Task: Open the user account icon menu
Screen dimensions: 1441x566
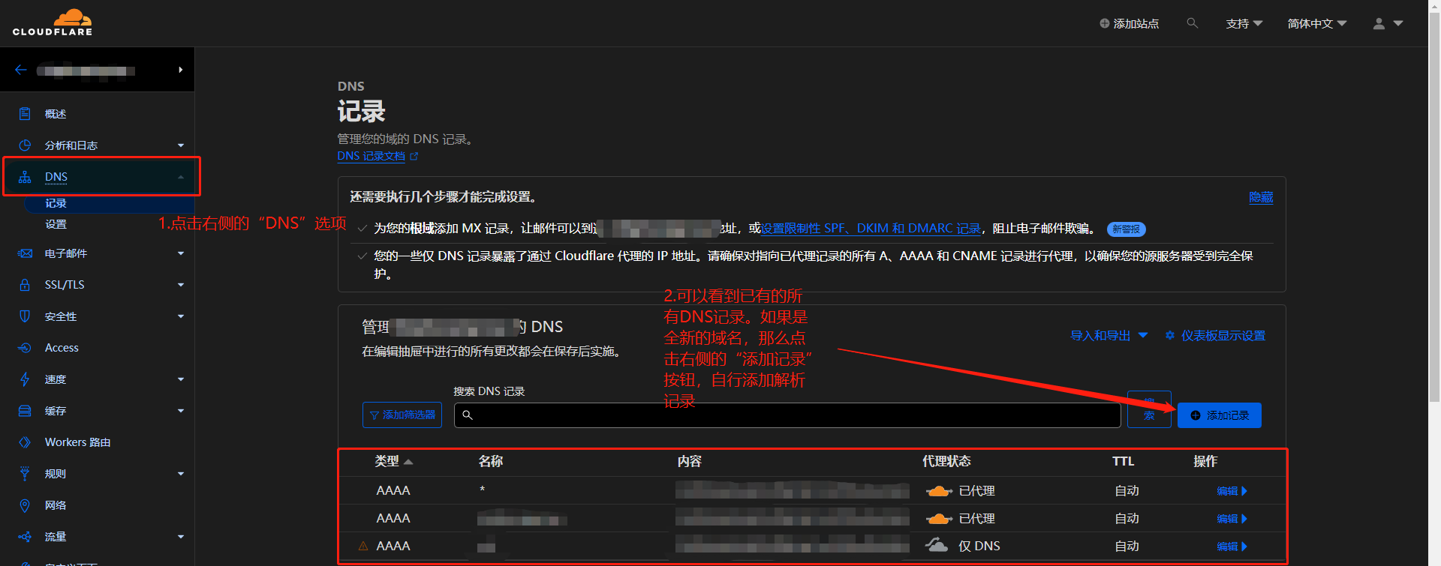Action: [1388, 23]
